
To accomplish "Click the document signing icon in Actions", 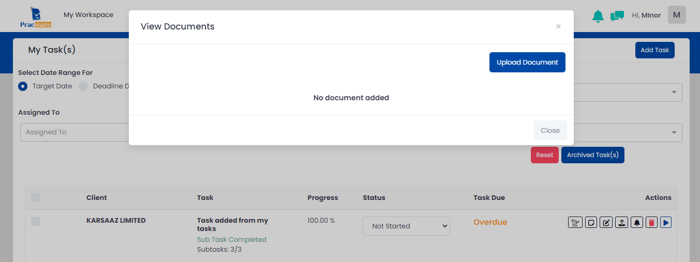I will click(575, 222).
